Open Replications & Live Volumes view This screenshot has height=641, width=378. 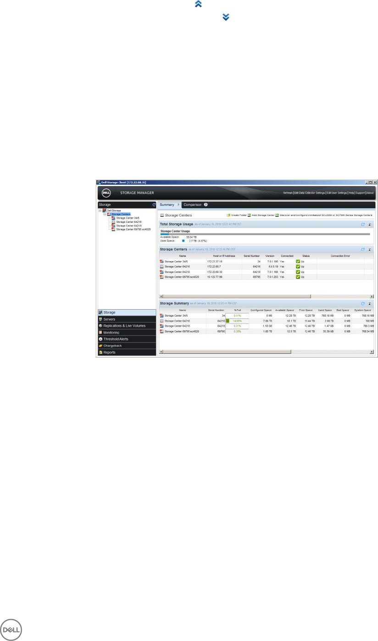tap(128, 326)
